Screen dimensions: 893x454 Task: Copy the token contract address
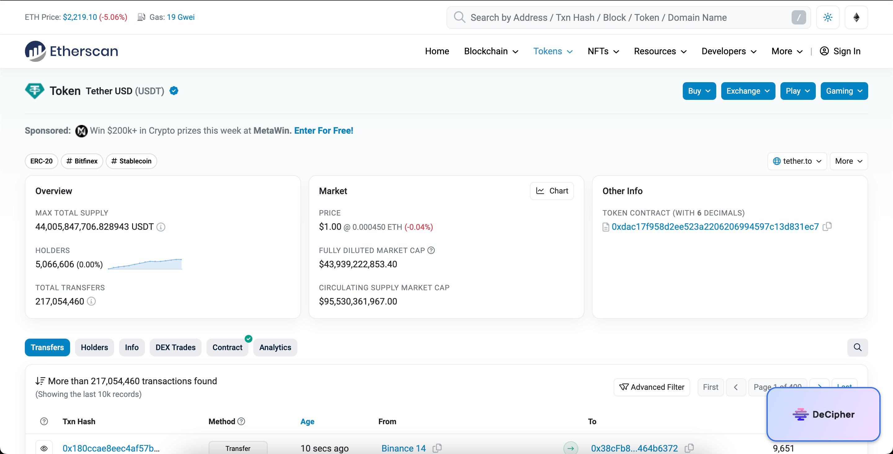pyautogui.click(x=827, y=226)
